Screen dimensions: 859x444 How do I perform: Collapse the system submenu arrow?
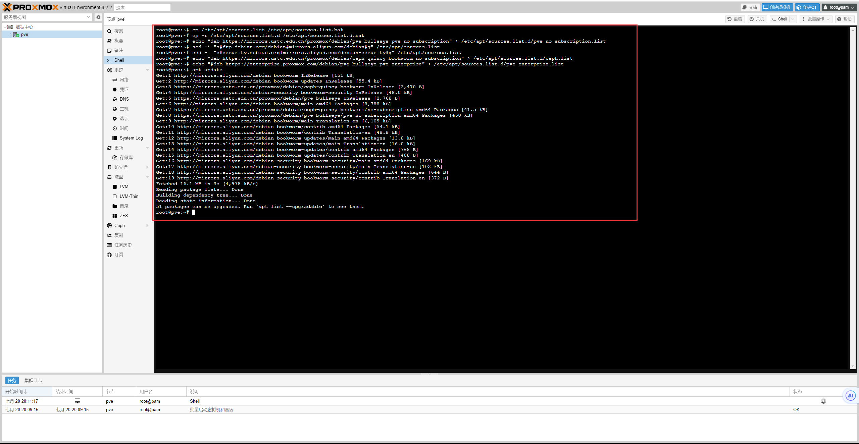coord(147,70)
